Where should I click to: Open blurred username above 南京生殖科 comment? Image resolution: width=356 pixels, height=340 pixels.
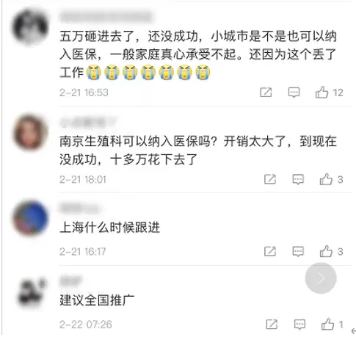pyautogui.click(x=88, y=123)
